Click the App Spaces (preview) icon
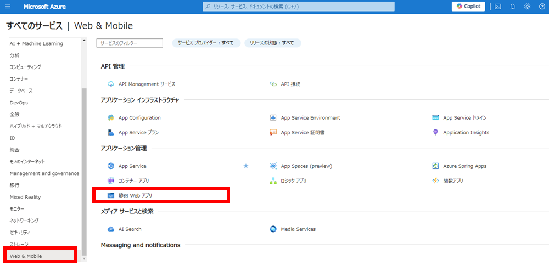 273,166
